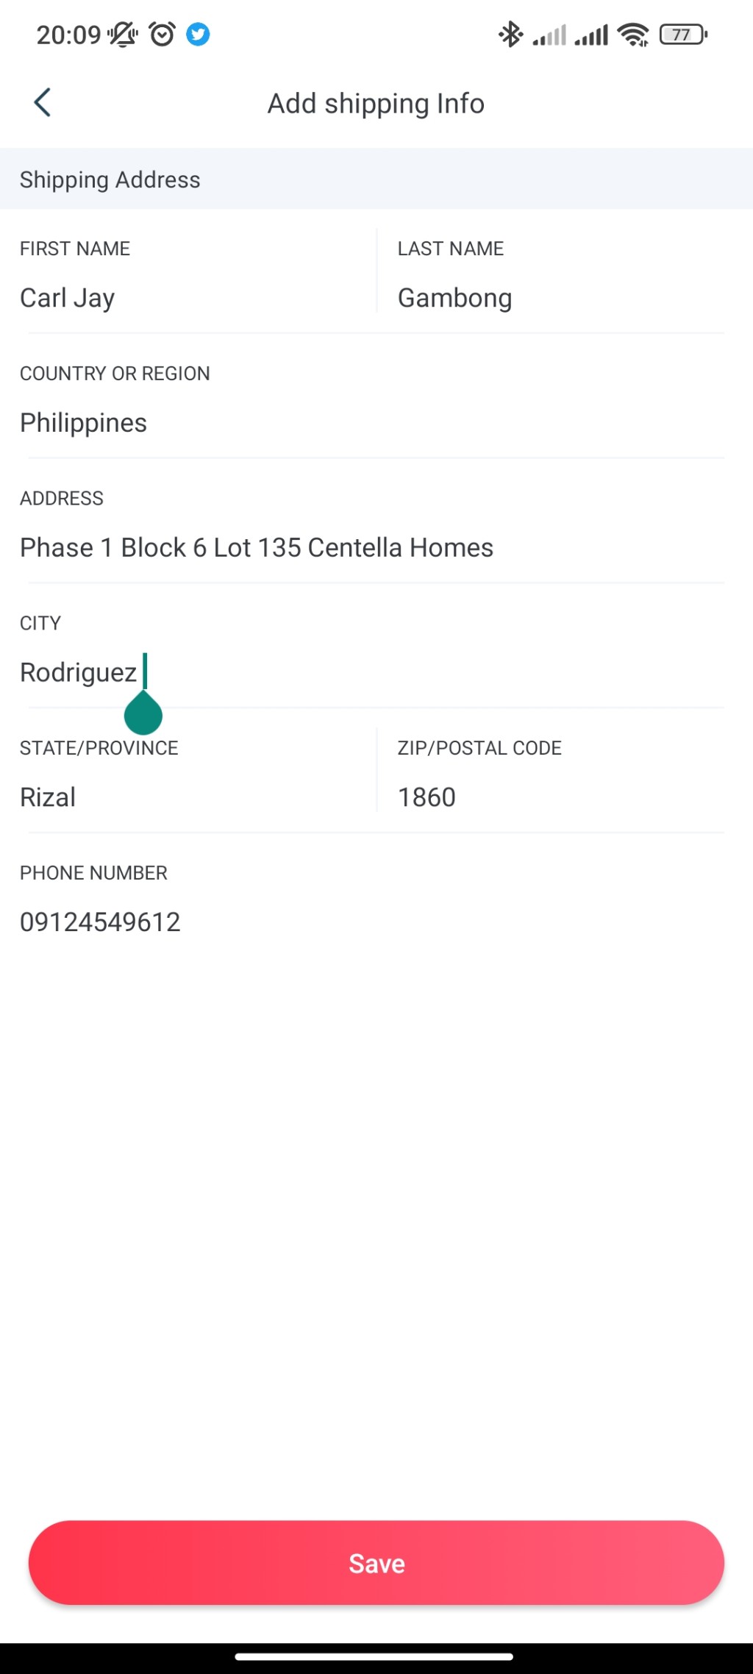Tap the back arrow icon
The image size is (753, 1674).
point(43,103)
